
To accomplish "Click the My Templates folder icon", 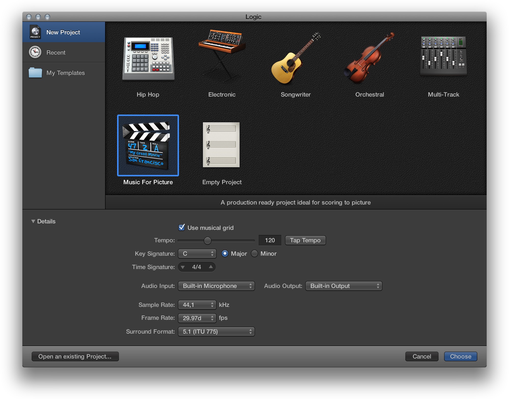I will [x=35, y=73].
